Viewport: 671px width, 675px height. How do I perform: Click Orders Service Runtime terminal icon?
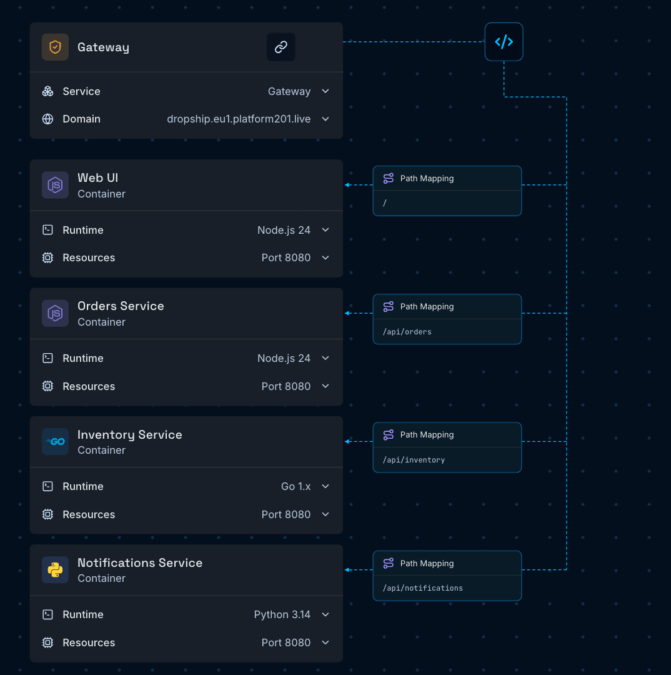[x=47, y=358]
